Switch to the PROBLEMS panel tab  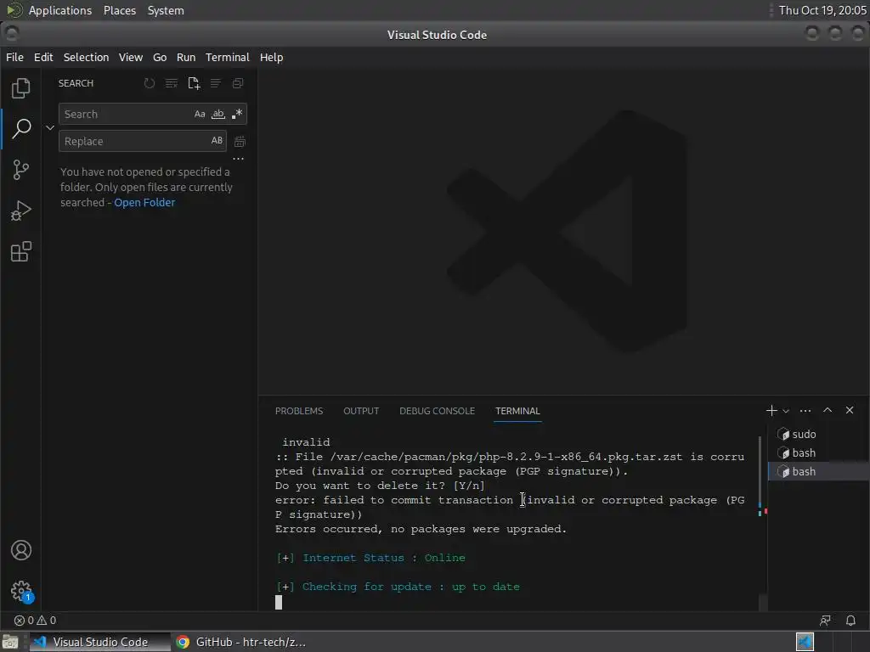[299, 411]
